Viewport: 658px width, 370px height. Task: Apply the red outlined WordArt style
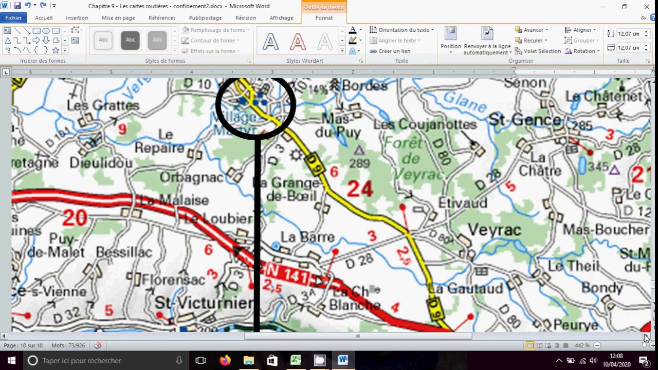(x=298, y=41)
